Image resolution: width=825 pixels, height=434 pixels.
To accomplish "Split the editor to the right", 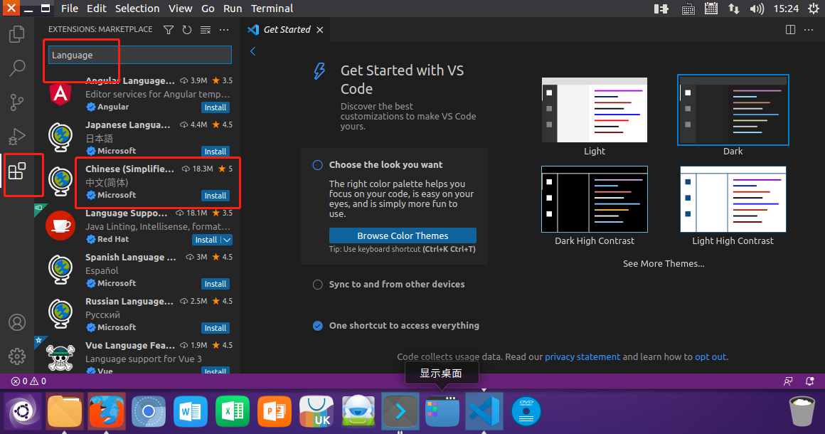I will (x=790, y=30).
